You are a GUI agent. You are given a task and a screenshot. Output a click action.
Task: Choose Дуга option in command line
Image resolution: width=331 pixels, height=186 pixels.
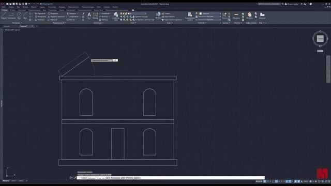coord(108,178)
